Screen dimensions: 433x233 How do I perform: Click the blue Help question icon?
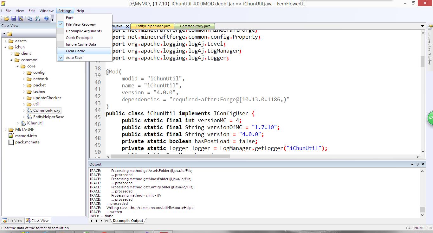click(47, 19)
